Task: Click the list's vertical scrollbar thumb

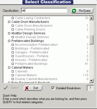Action: (91, 40)
